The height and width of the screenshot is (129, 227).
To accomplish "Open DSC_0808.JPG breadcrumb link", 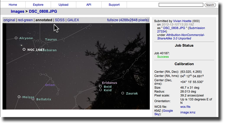I will 43,11.
